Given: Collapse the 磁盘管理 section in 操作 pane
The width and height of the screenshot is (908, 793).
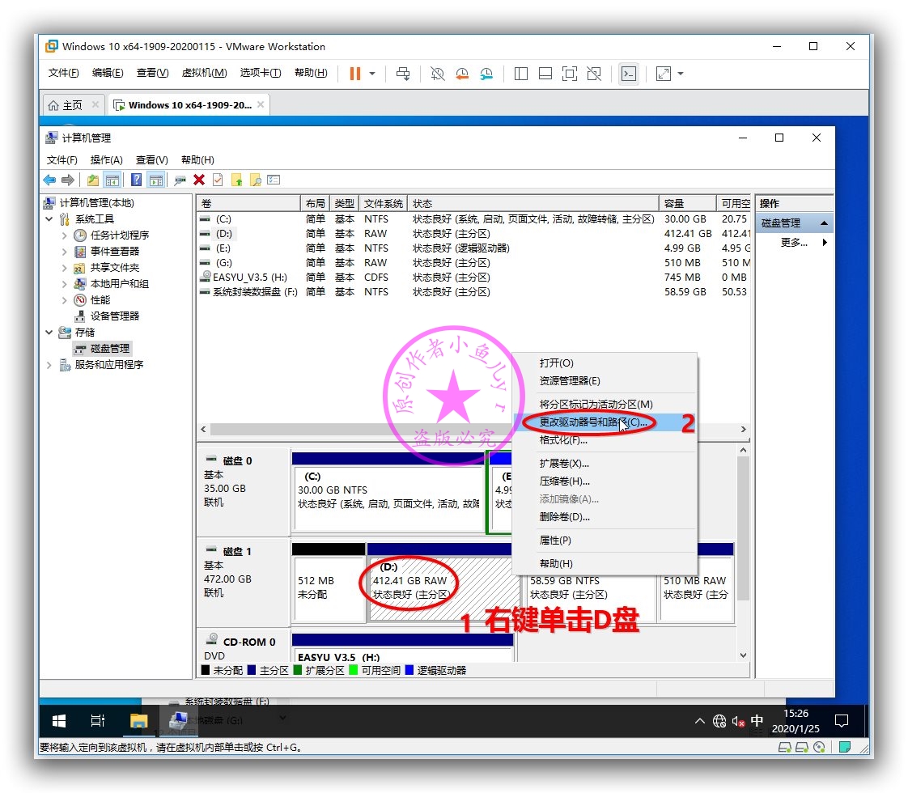Looking at the screenshot, I should pyautogui.click(x=824, y=223).
